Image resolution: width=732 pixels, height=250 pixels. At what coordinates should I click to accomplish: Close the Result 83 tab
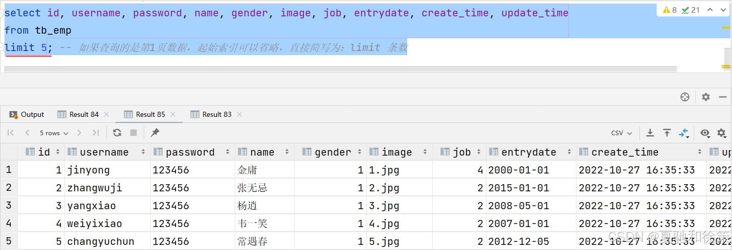239,114
